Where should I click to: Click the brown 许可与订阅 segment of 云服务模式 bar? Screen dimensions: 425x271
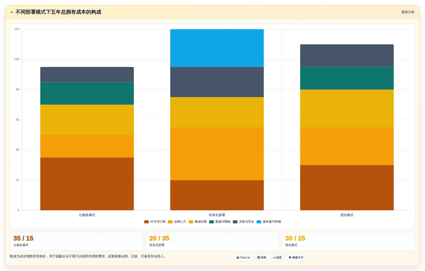click(x=87, y=184)
